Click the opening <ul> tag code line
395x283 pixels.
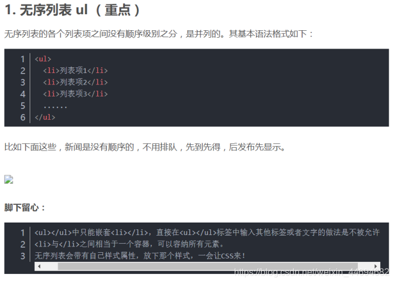pyautogui.click(x=43, y=59)
